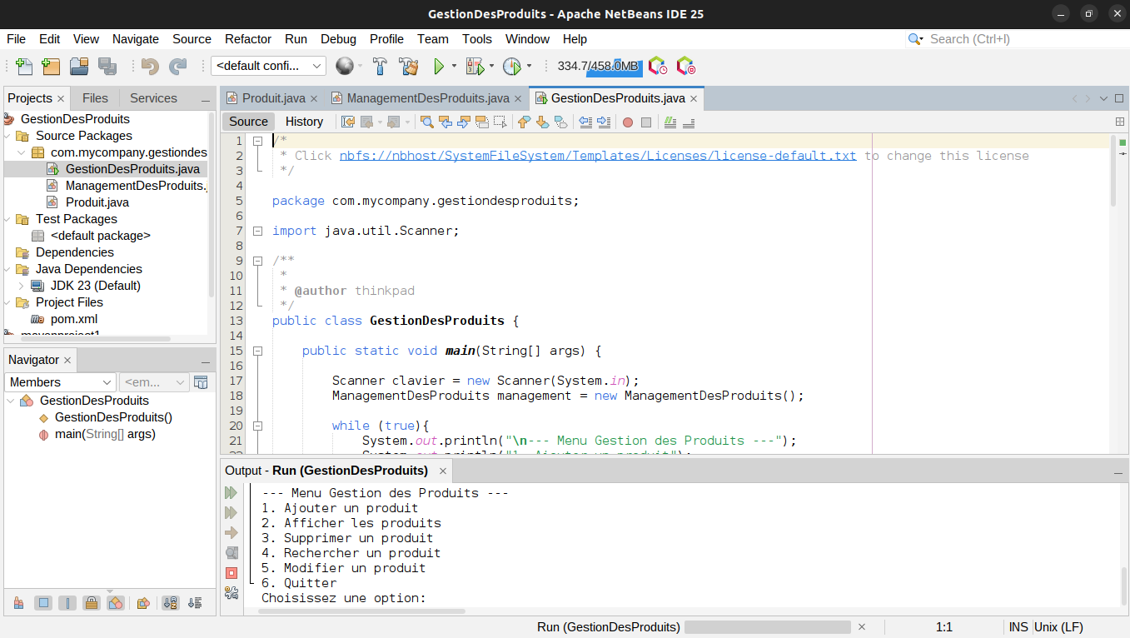Stop the running program in Output panel
The width and height of the screenshot is (1130, 638).
[x=231, y=573]
